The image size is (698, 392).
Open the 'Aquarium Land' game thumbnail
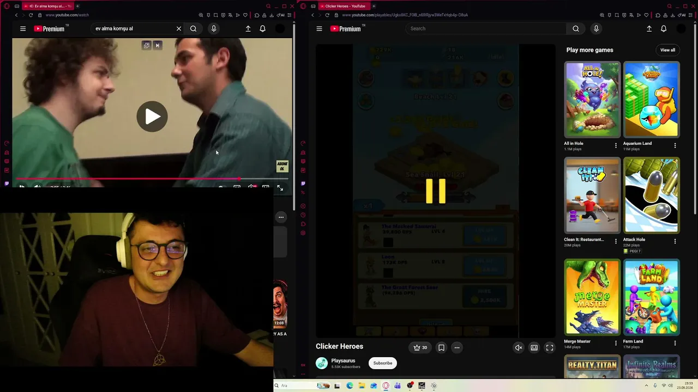pos(652,99)
